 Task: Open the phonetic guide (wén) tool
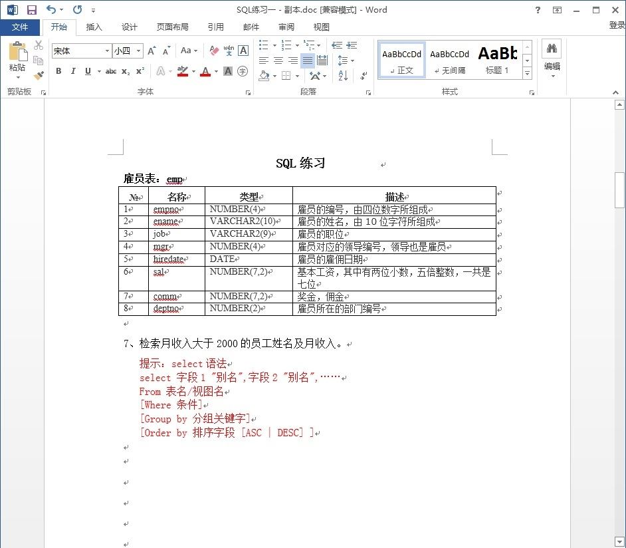(229, 51)
